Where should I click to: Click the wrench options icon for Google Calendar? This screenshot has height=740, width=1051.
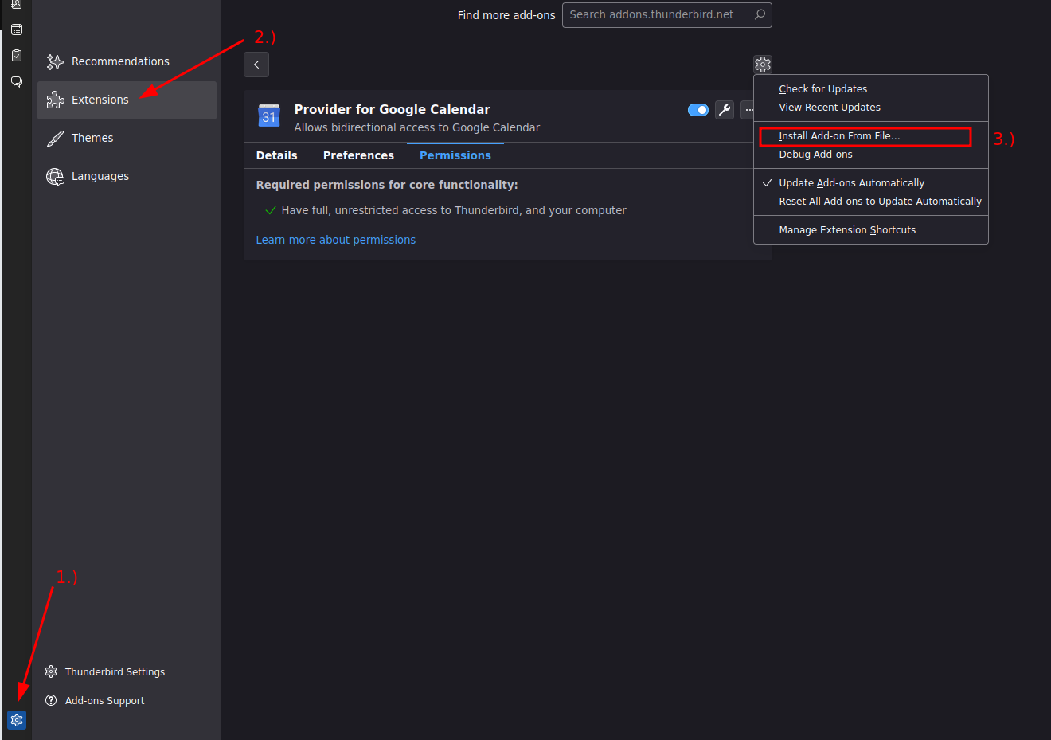point(725,110)
